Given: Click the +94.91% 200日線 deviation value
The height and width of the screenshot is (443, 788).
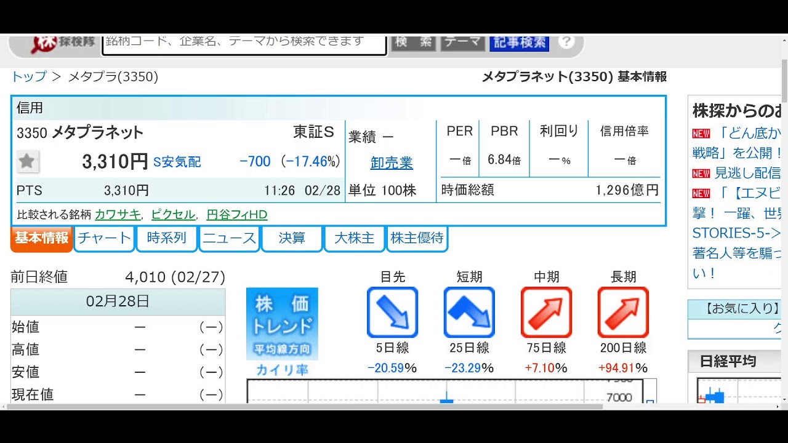Looking at the screenshot, I should pos(623,368).
